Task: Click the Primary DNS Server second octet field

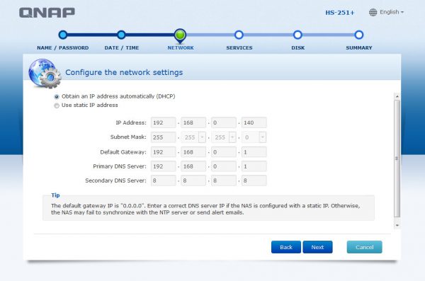Action: point(193,166)
